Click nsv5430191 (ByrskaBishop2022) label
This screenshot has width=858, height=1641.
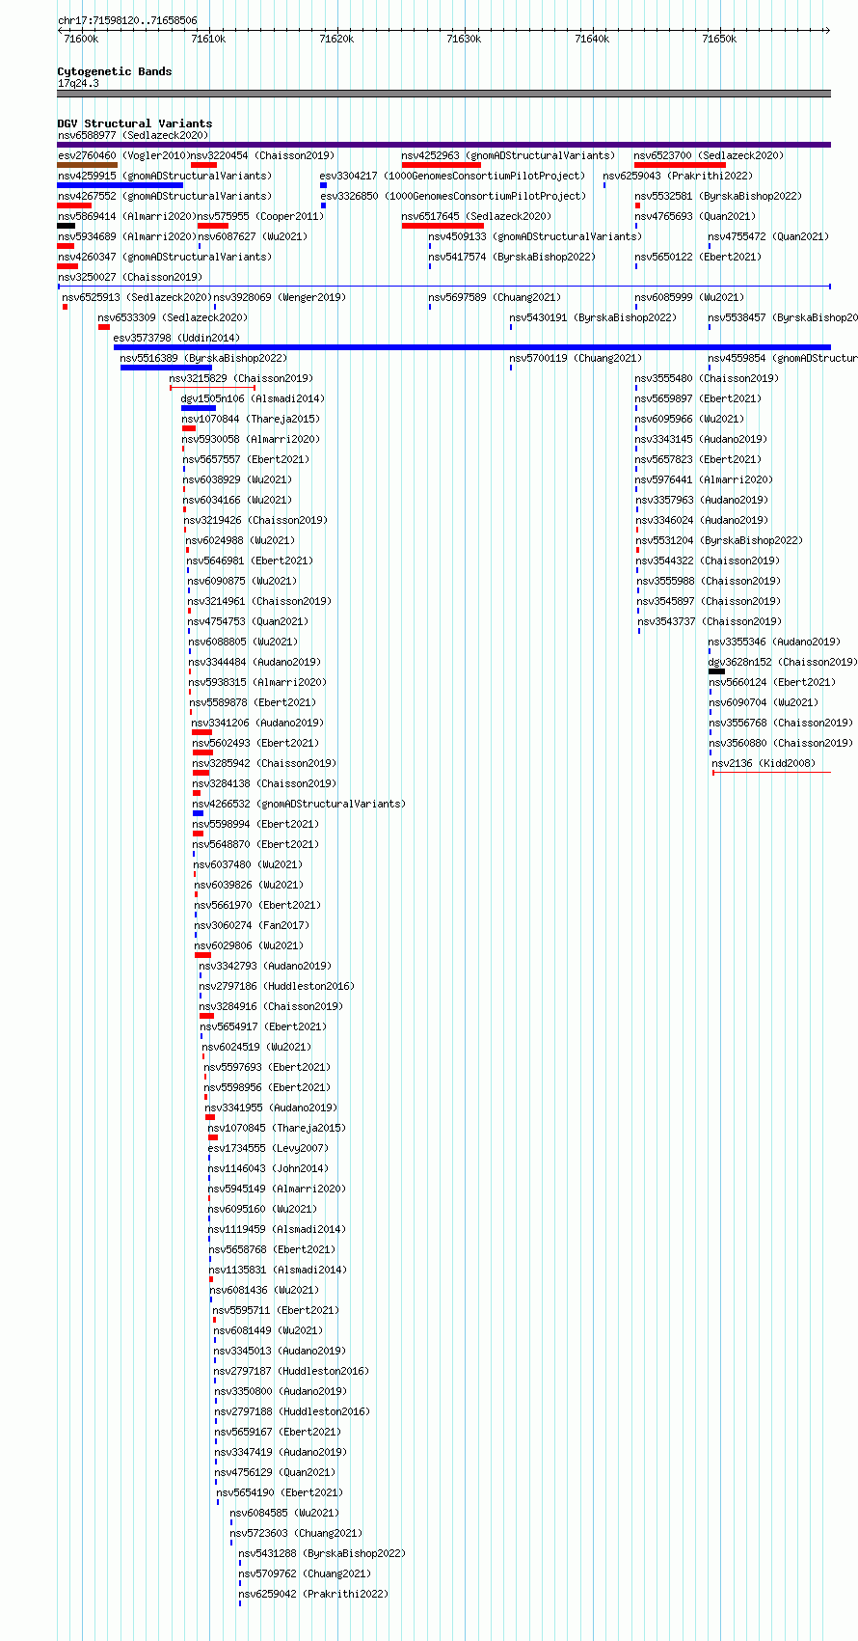tap(593, 318)
